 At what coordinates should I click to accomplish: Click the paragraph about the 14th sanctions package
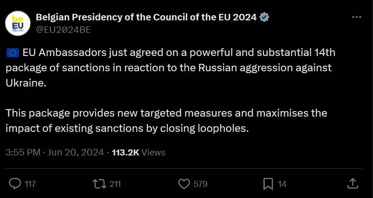pyautogui.click(x=170, y=68)
